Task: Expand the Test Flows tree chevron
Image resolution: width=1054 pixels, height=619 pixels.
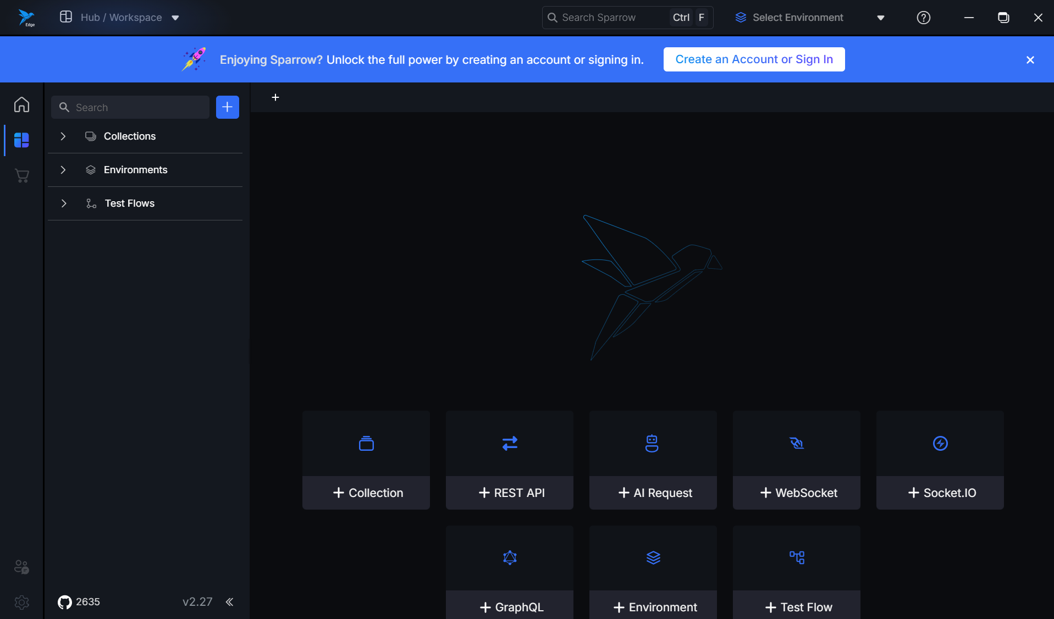Action: pyautogui.click(x=64, y=203)
